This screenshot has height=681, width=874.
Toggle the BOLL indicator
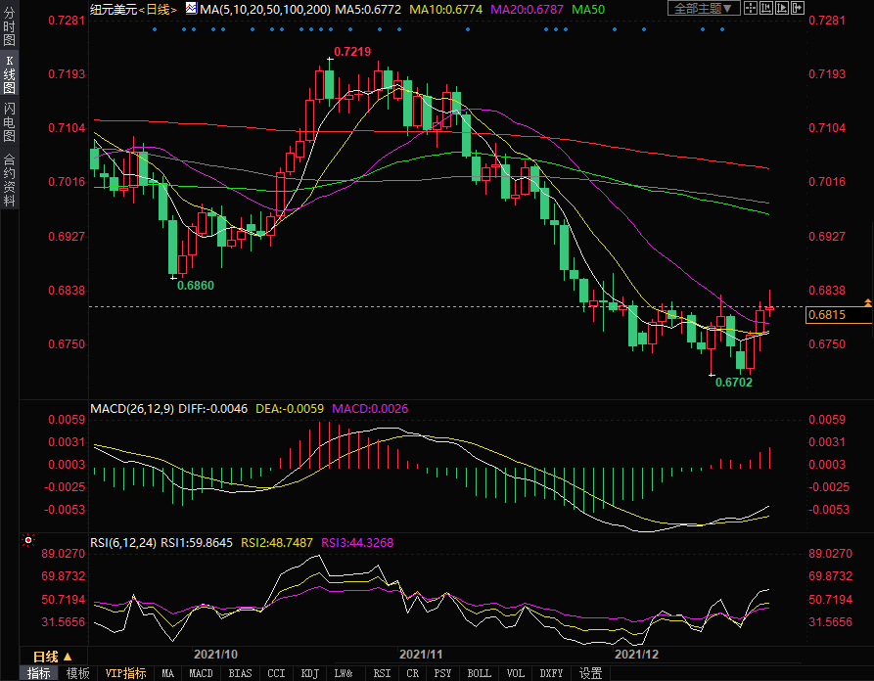click(479, 673)
